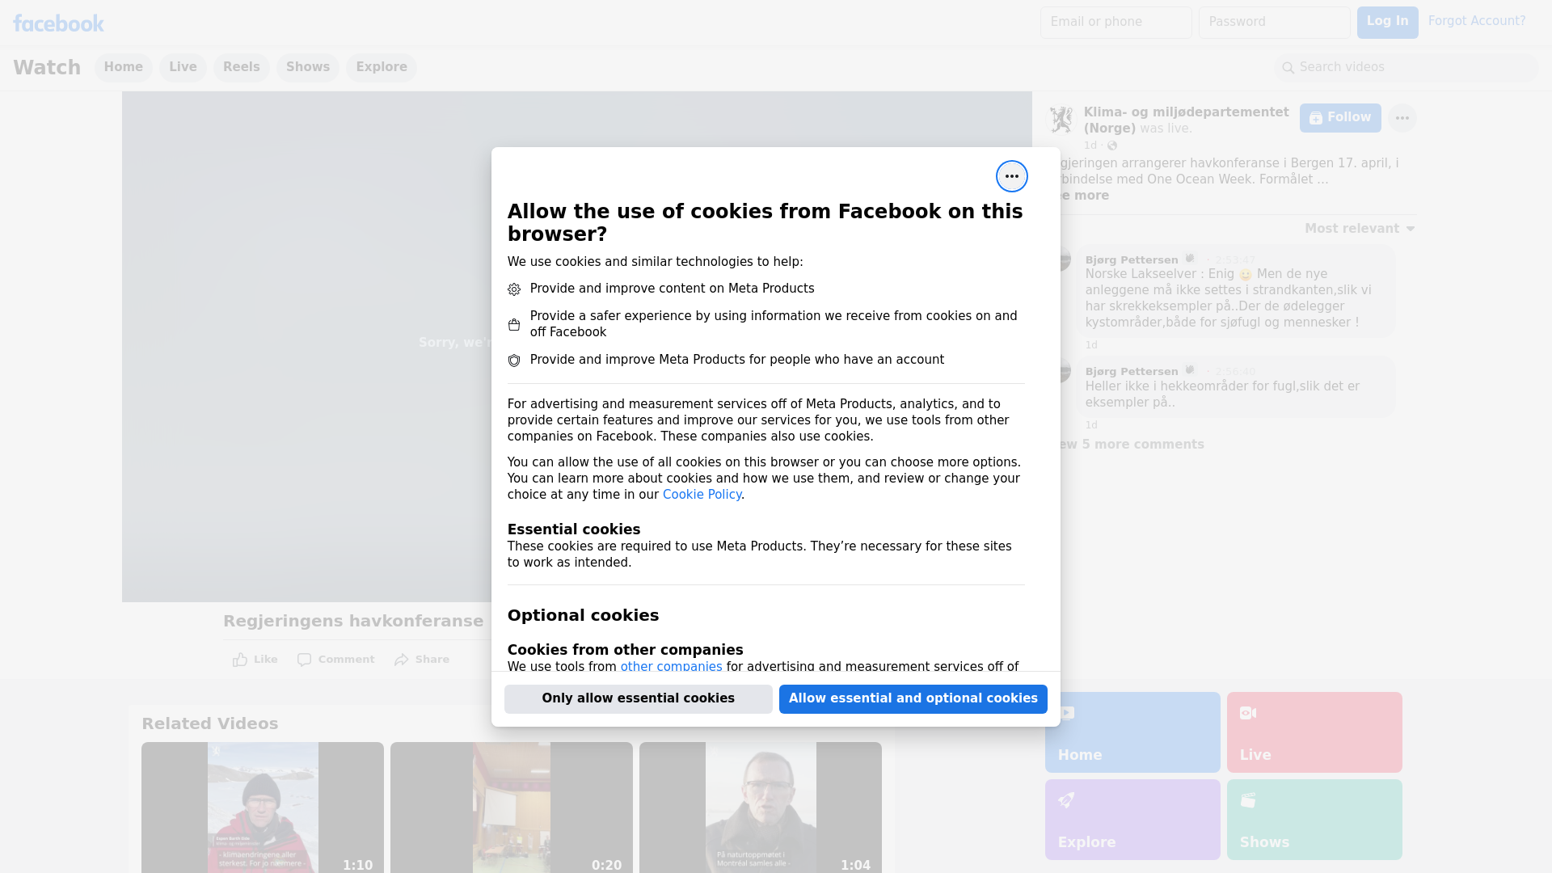Click the Facebook logo
Image resolution: width=1552 pixels, height=873 pixels.
tap(58, 23)
